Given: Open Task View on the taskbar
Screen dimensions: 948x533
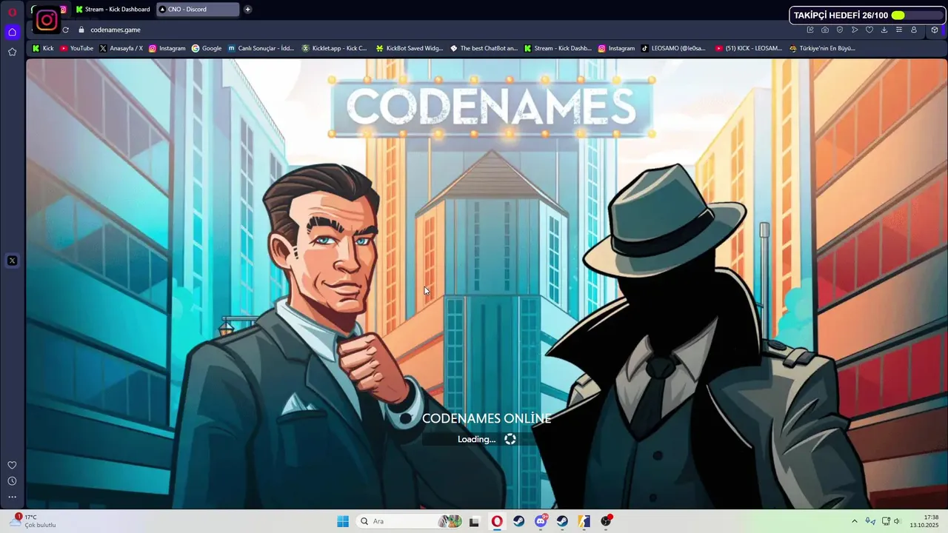Looking at the screenshot, I should coord(474,521).
